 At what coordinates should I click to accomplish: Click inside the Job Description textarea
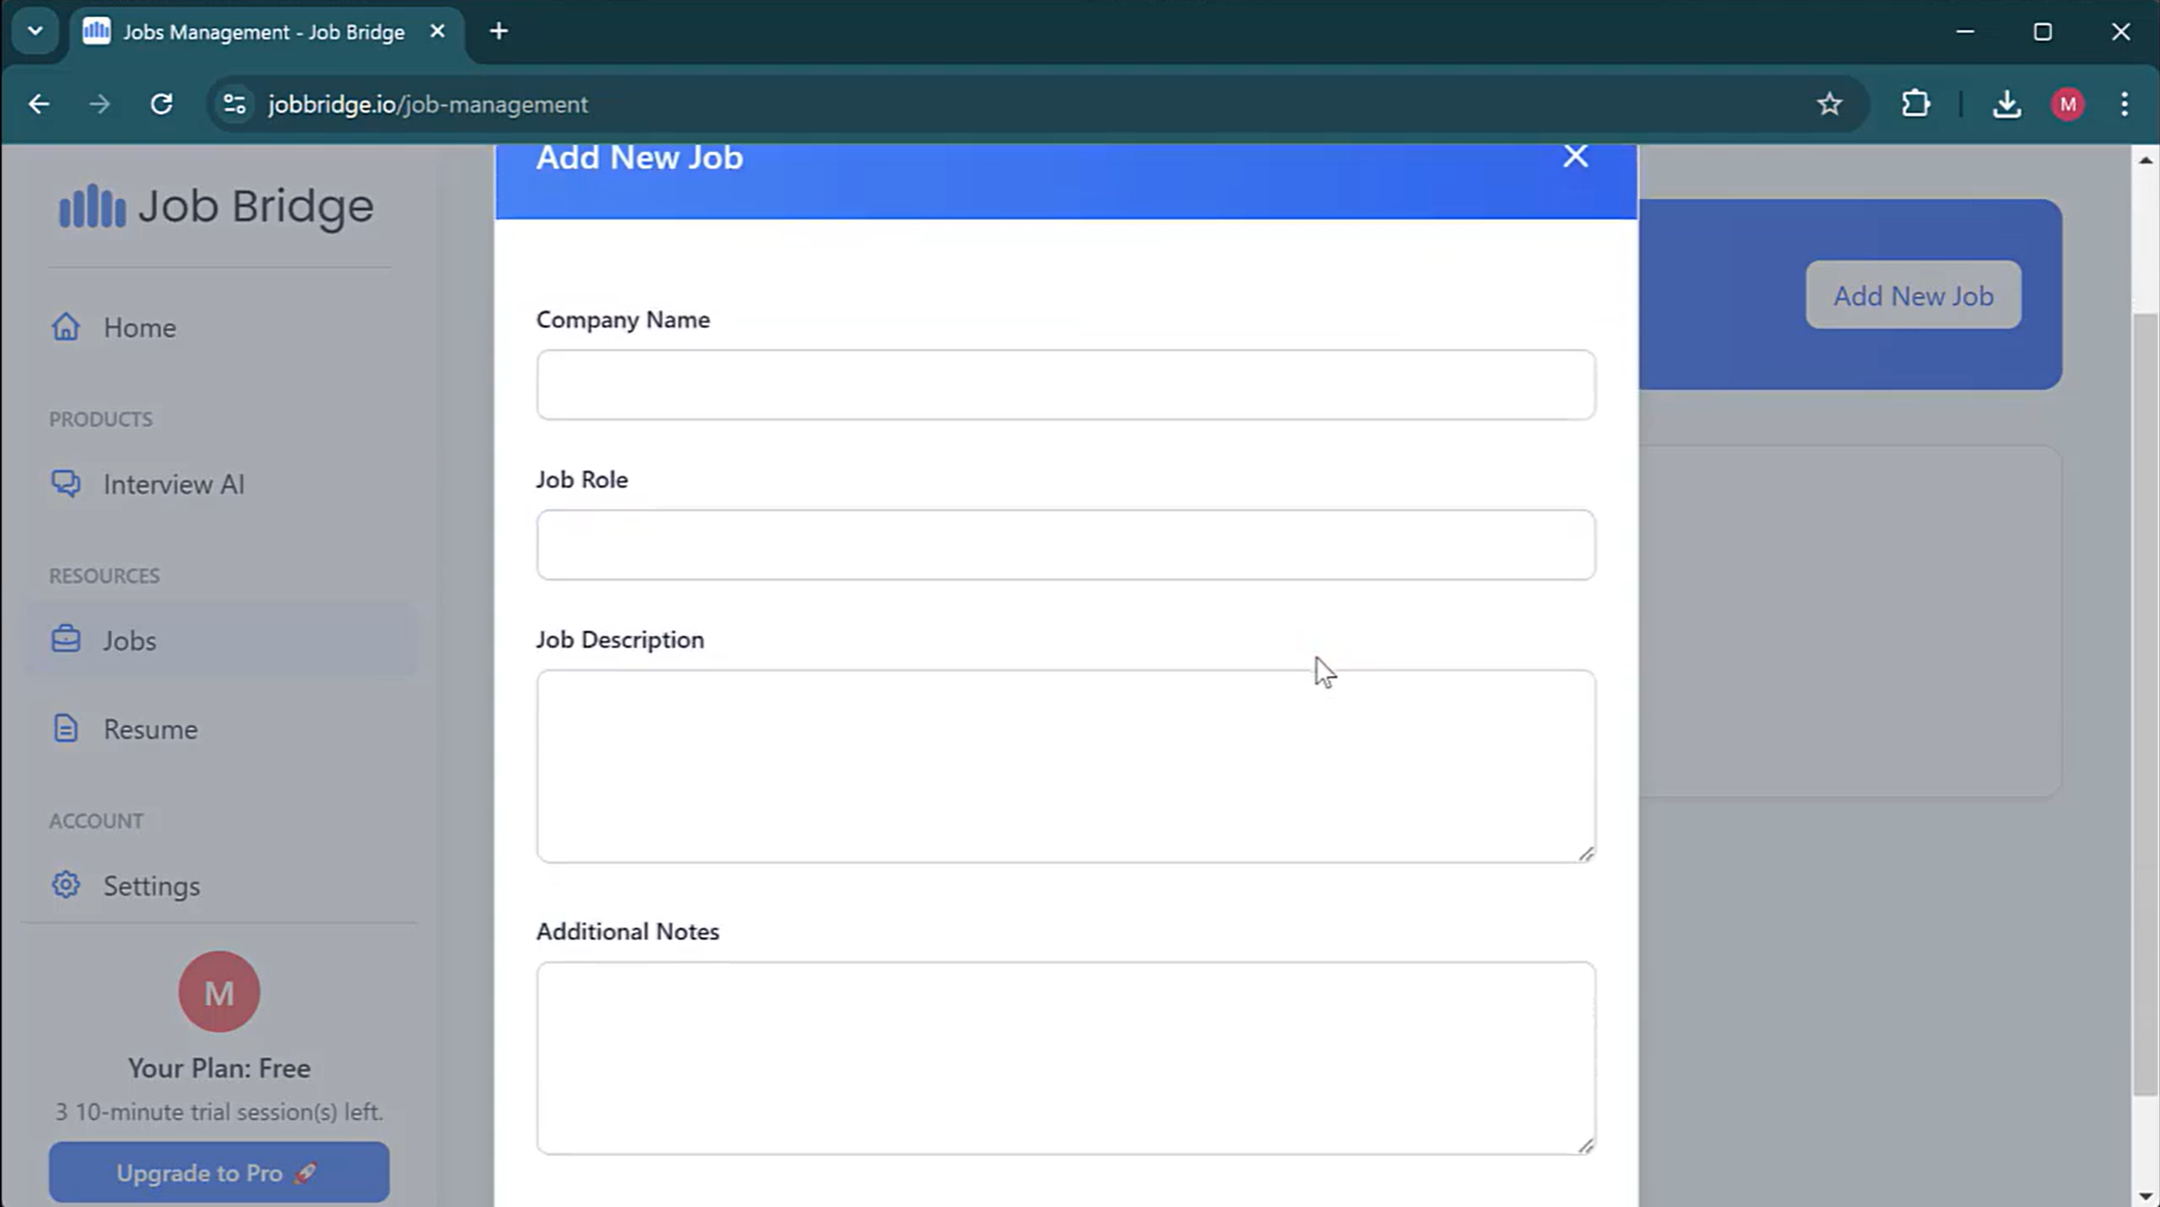(x=1065, y=766)
